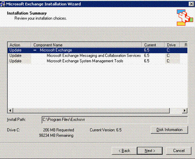Click the Action column header
The width and height of the screenshot is (195, 159).
19,45
